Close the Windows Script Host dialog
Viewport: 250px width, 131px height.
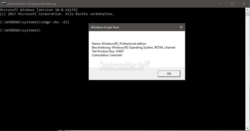[181, 27]
